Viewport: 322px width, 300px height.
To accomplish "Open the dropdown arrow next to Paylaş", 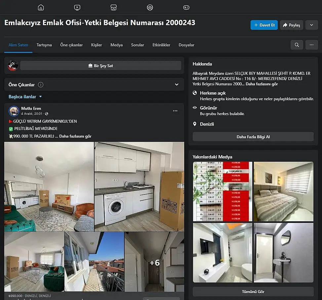I will coord(311,25).
